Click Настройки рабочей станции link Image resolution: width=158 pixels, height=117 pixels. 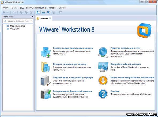click(x=126, y=64)
